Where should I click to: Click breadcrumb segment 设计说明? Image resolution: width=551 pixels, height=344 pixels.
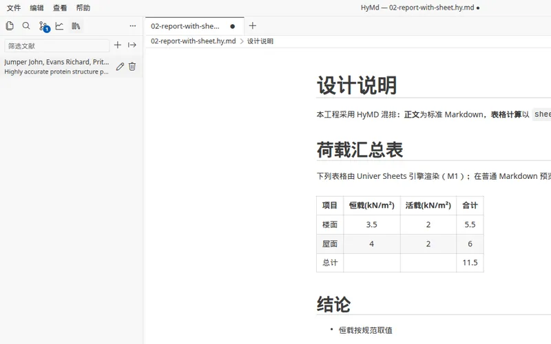coord(260,41)
